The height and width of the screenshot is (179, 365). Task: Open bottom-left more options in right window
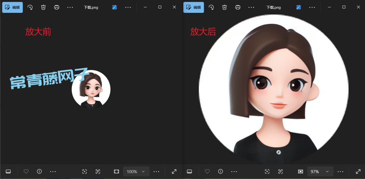point(234,172)
